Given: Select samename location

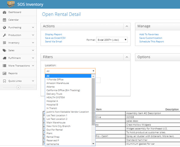Looking at the screenshot, I should coord(68,144).
